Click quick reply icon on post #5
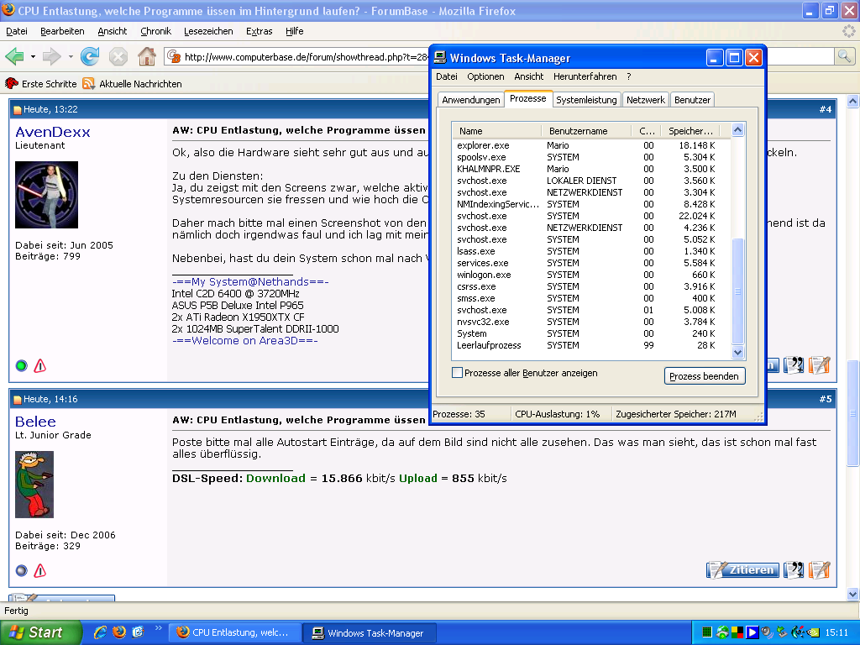This screenshot has width=860, height=645. (x=820, y=570)
